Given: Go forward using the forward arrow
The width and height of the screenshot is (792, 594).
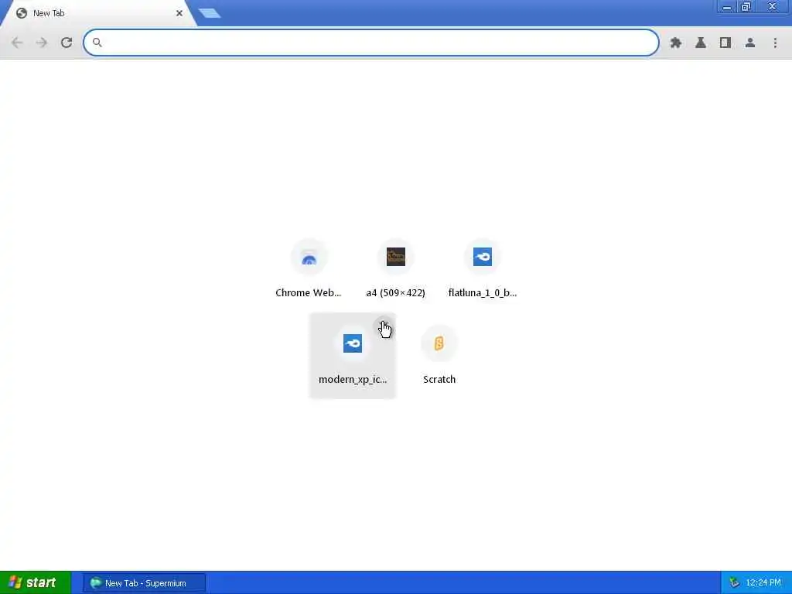Looking at the screenshot, I should tap(42, 43).
